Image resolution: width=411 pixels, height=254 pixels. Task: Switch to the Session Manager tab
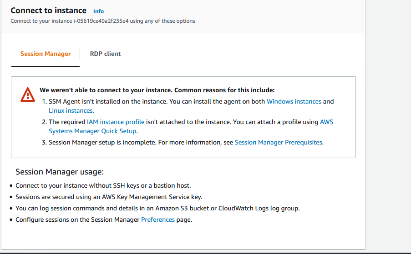tap(46, 54)
